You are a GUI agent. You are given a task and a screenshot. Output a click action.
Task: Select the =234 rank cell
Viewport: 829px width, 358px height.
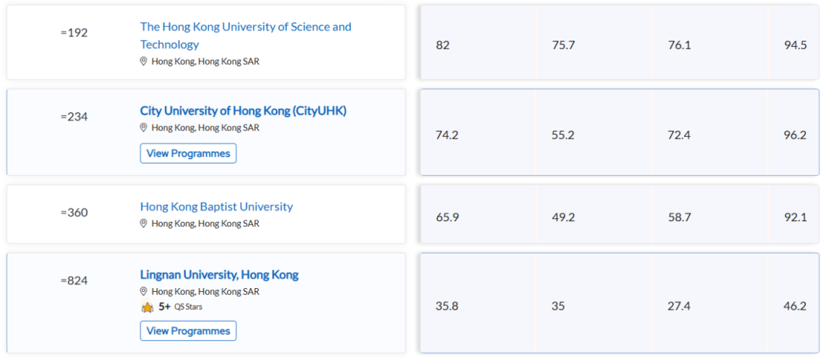pyautogui.click(x=74, y=117)
